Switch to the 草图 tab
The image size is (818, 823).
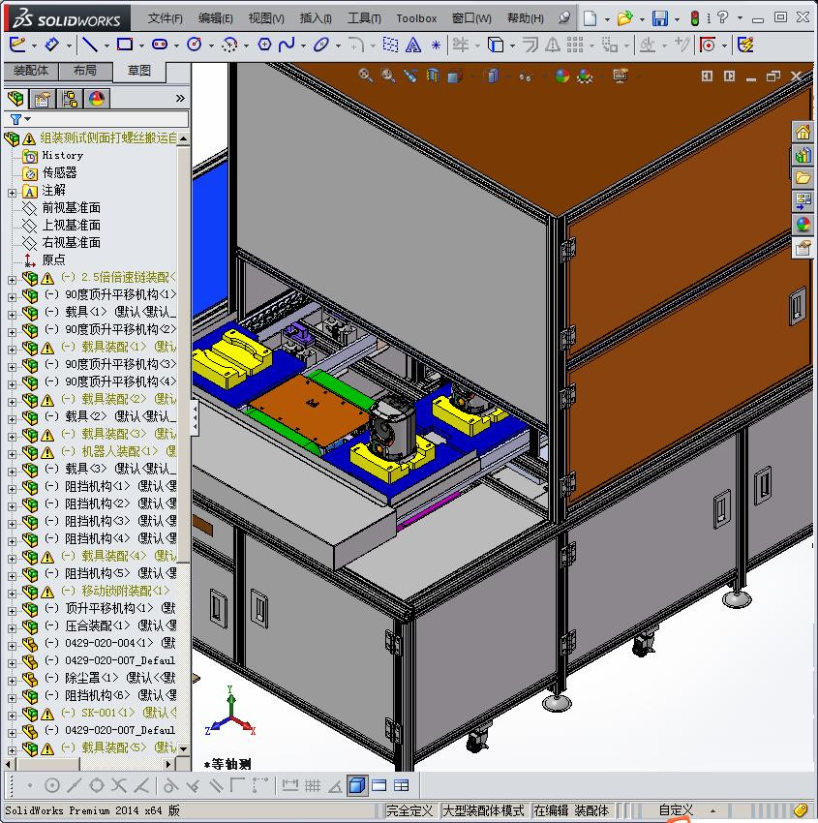coord(139,71)
